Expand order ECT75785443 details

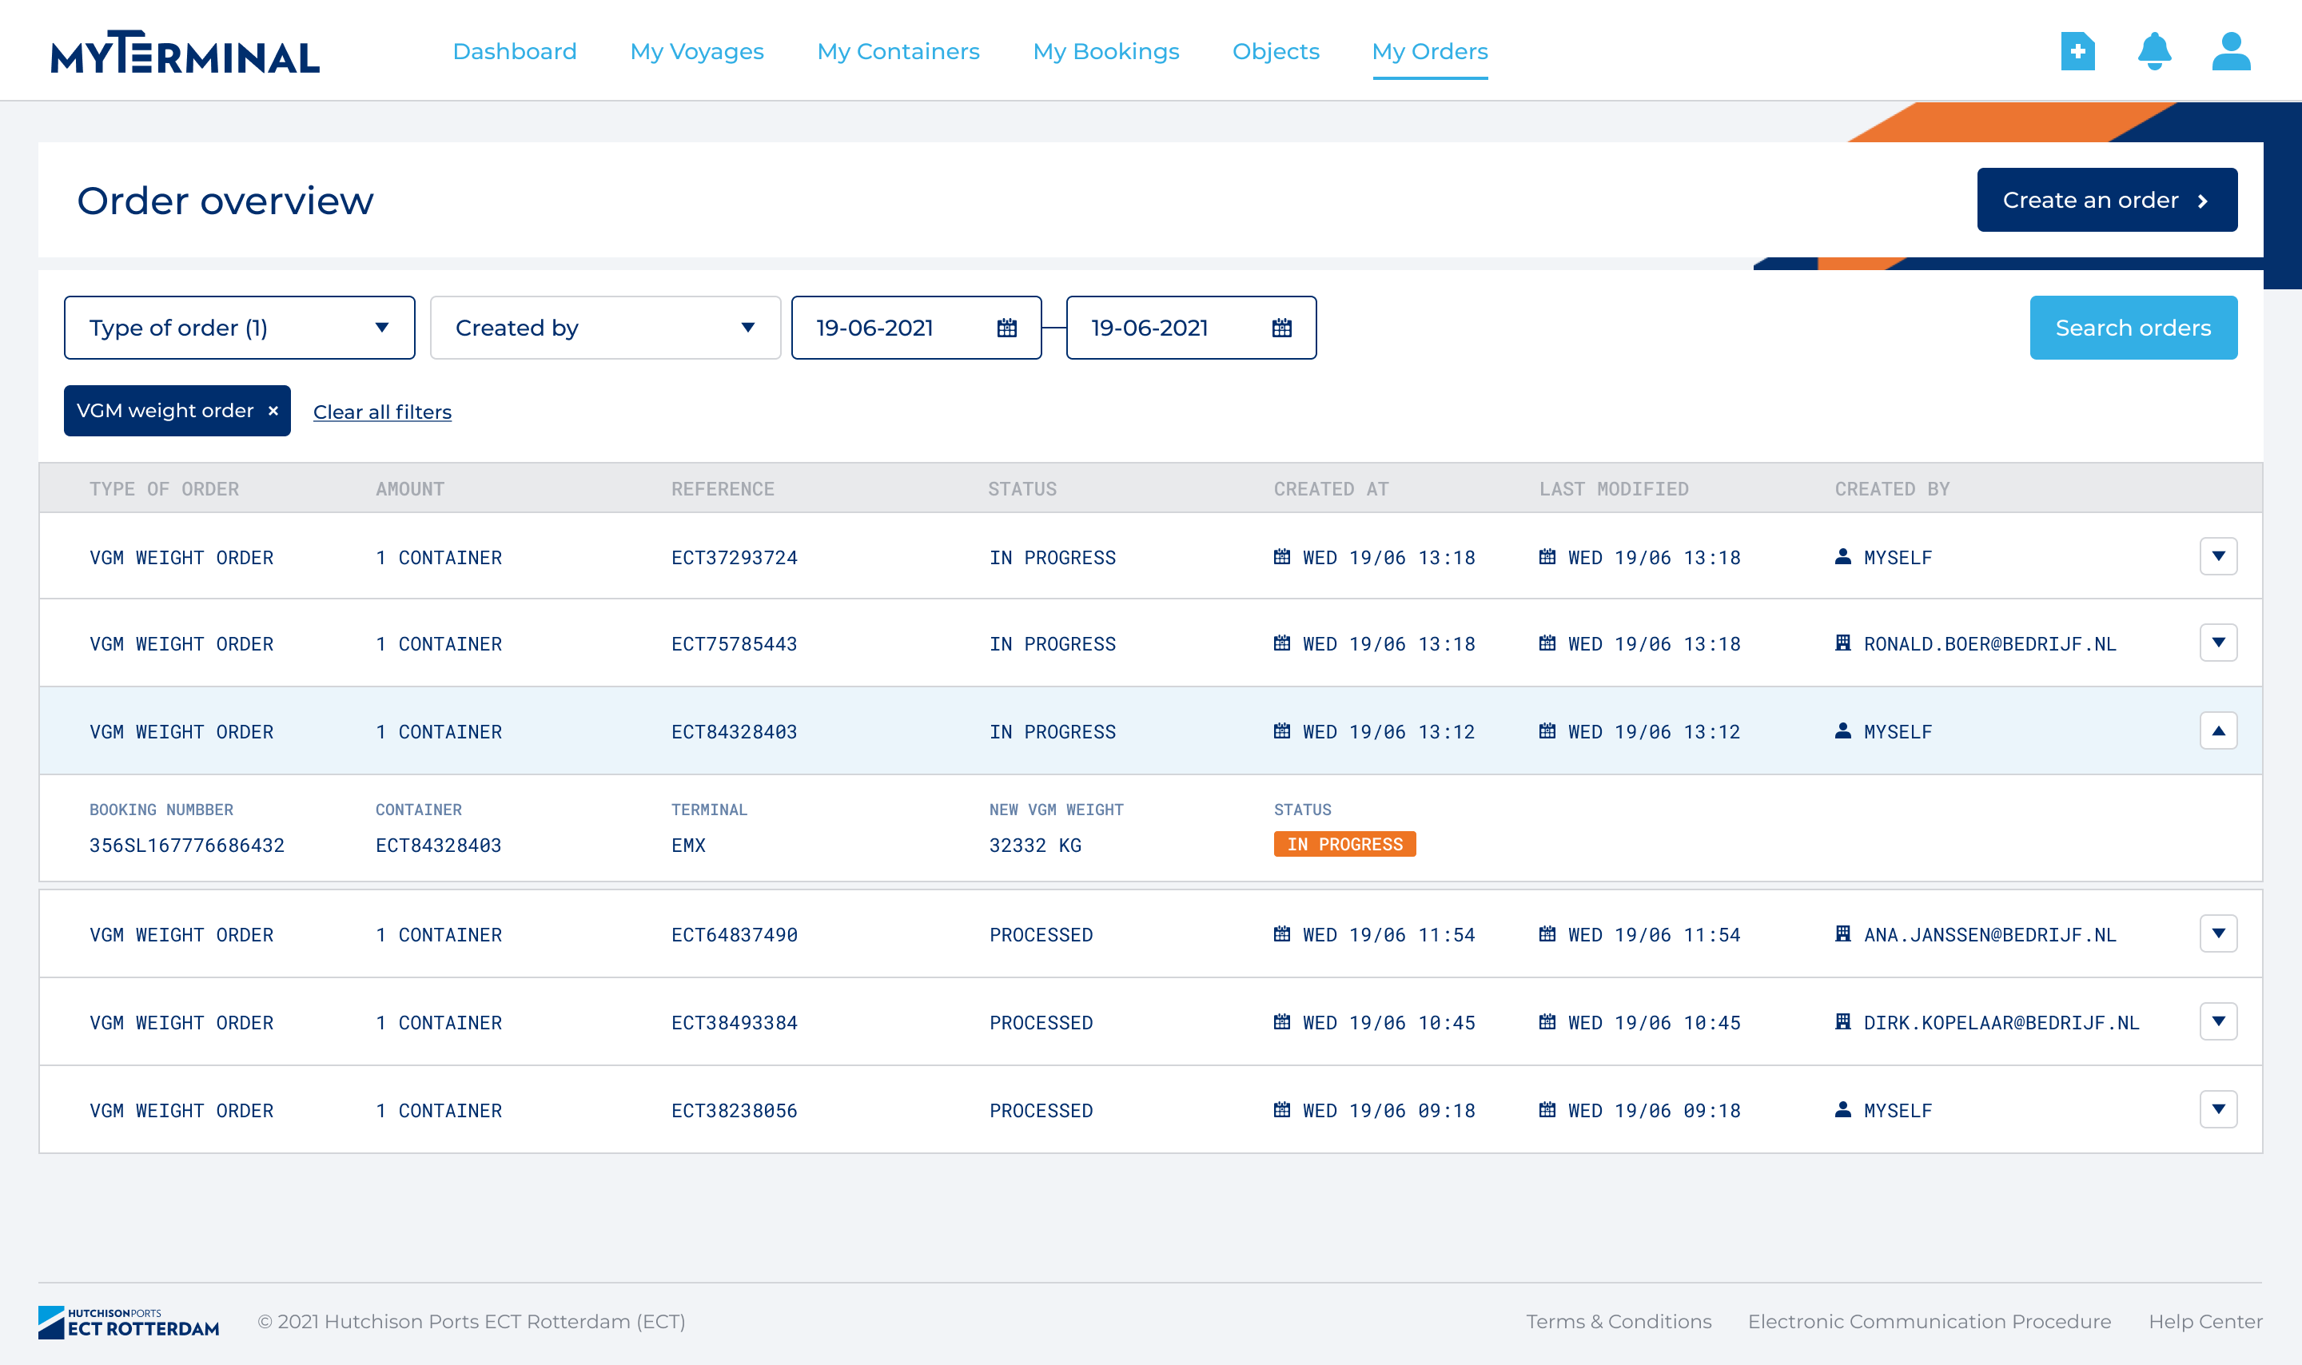2217,642
